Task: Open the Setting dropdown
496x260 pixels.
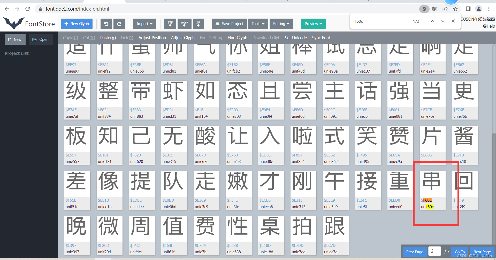Action: pyautogui.click(x=281, y=24)
